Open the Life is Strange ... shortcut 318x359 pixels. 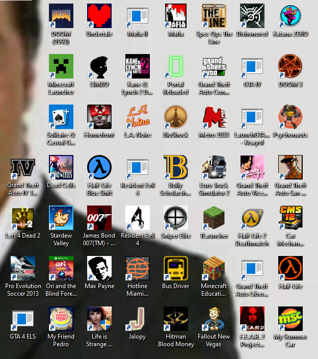(99, 319)
